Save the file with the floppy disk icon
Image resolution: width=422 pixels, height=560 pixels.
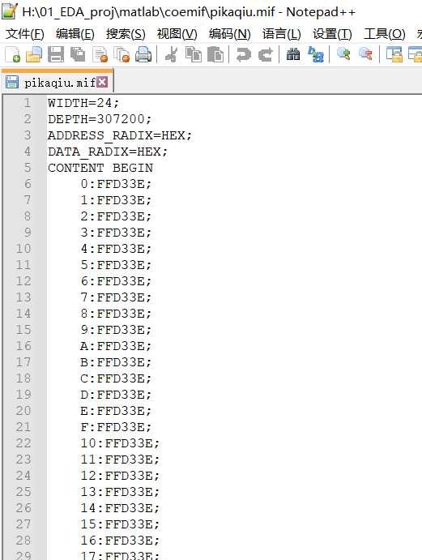[x=56, y=54]
